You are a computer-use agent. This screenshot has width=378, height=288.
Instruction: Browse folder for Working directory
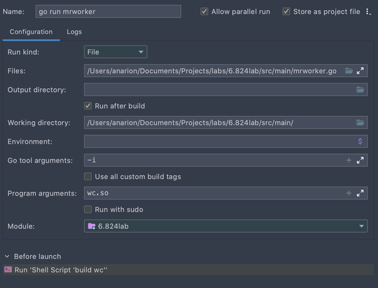point(360,123)
